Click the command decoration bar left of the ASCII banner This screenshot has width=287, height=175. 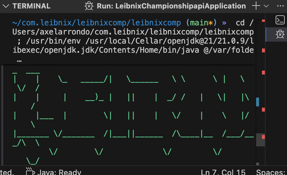[3, 114]
